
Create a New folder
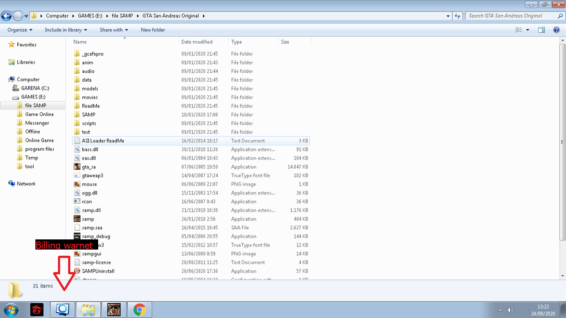coord(153,30)
